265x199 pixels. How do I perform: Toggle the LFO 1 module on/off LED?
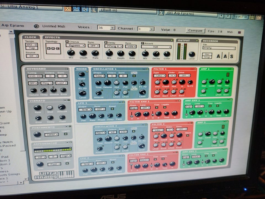(x=123, y=102)
